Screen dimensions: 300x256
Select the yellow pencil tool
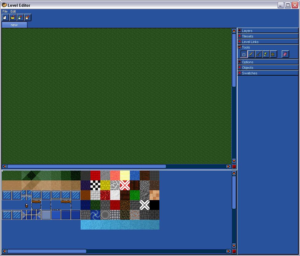[251, 54]
